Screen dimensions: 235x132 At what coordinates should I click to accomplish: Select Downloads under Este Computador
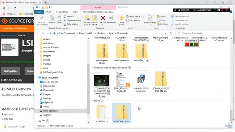48,90
